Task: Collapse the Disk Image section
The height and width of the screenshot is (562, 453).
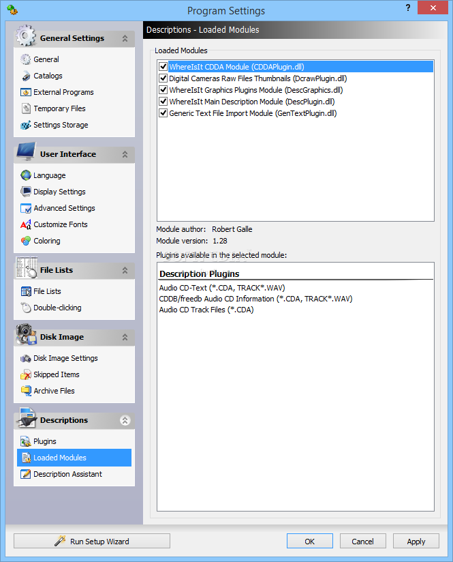Action: pos(125,338)
